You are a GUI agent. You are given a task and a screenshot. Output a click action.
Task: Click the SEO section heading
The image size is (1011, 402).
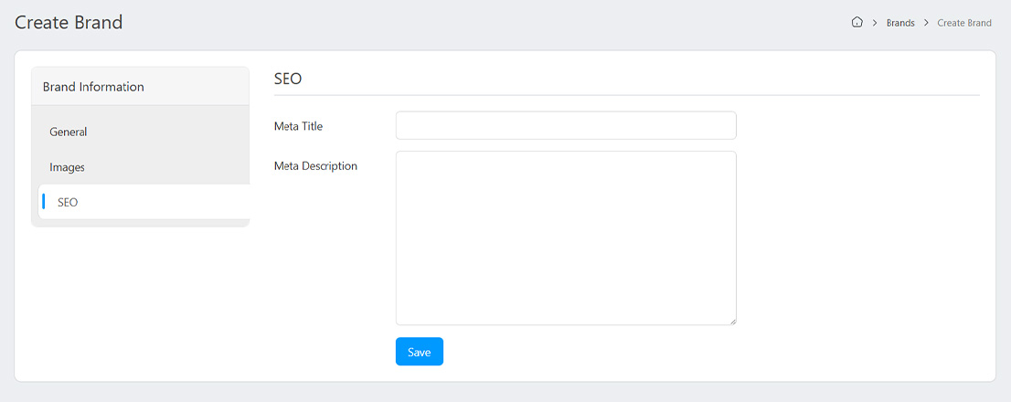coord(288,79)
